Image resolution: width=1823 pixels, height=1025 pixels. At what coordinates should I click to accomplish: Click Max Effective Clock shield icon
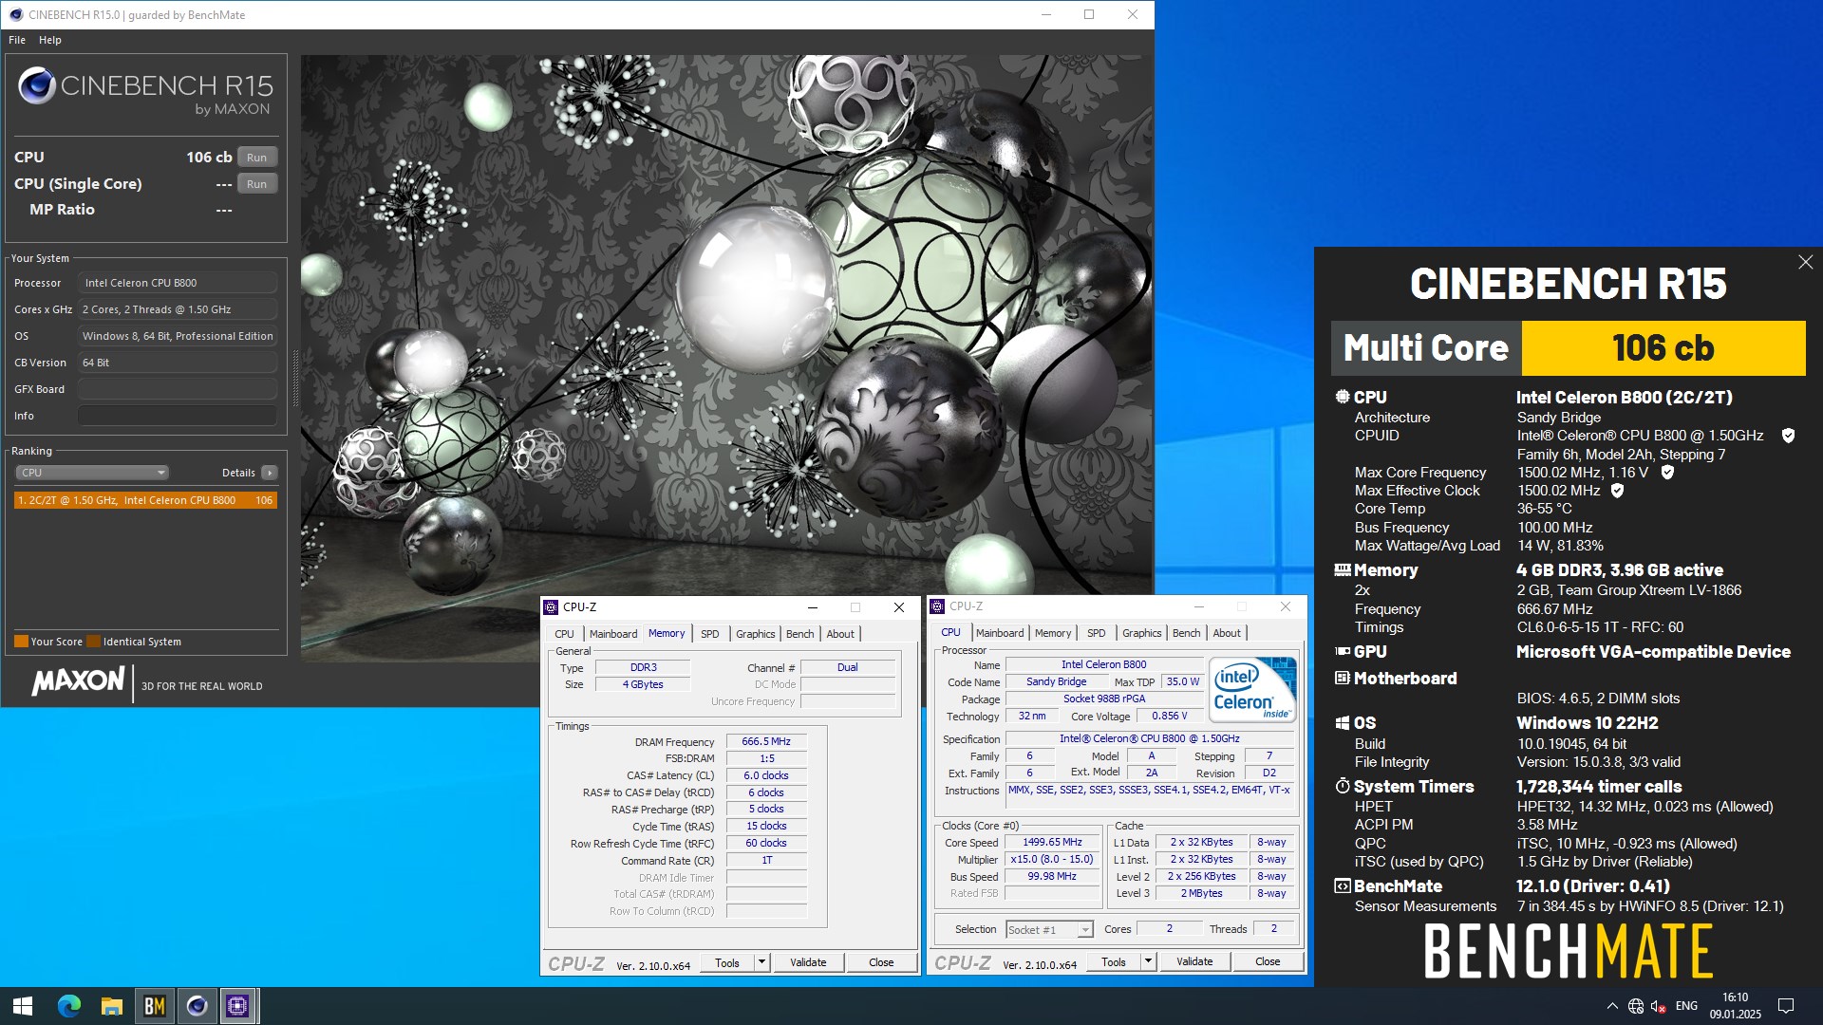(1617, 491)
